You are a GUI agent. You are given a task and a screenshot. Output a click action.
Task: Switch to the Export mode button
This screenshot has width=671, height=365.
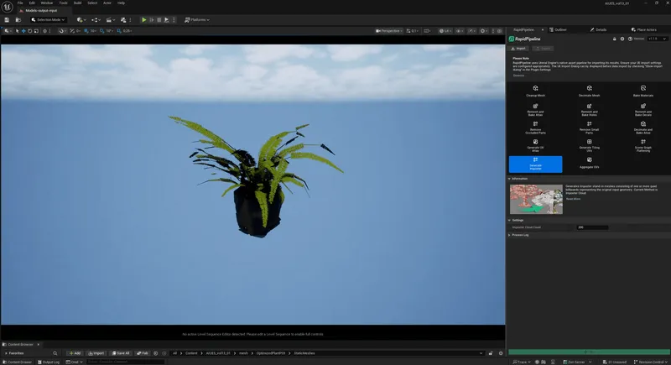point(543,49)
